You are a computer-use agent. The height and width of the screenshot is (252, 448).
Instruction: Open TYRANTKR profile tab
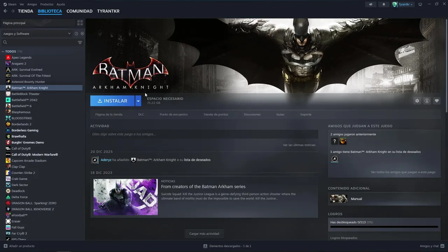[x=108, y=11]
